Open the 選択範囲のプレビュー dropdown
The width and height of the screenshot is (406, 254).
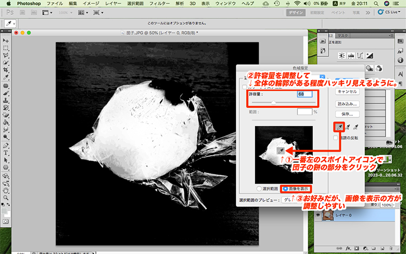(x=287, y=199)
